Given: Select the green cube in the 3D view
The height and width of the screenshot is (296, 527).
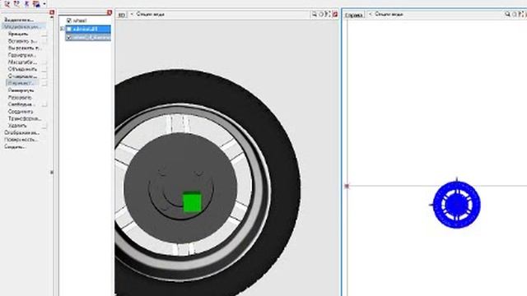Looking at the screenshot, I should coord(192,202).
